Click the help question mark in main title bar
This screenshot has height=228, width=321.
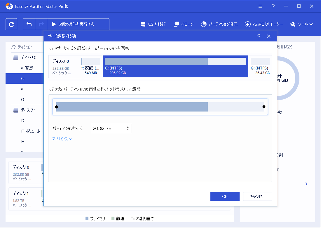click(x=273, y=6)
